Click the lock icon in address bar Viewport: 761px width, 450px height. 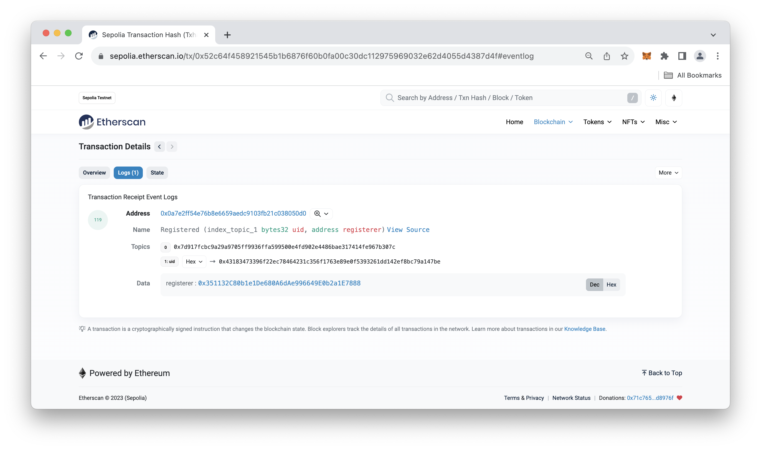(x=101, y=56)
